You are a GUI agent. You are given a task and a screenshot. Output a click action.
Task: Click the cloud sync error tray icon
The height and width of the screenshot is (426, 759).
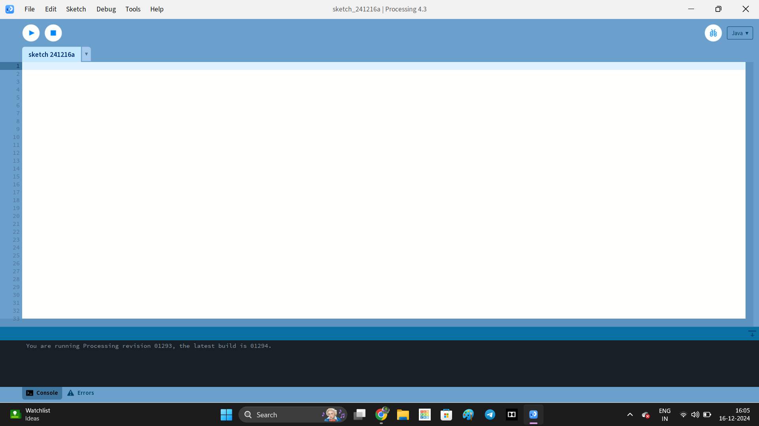click(x=646, y=415)
